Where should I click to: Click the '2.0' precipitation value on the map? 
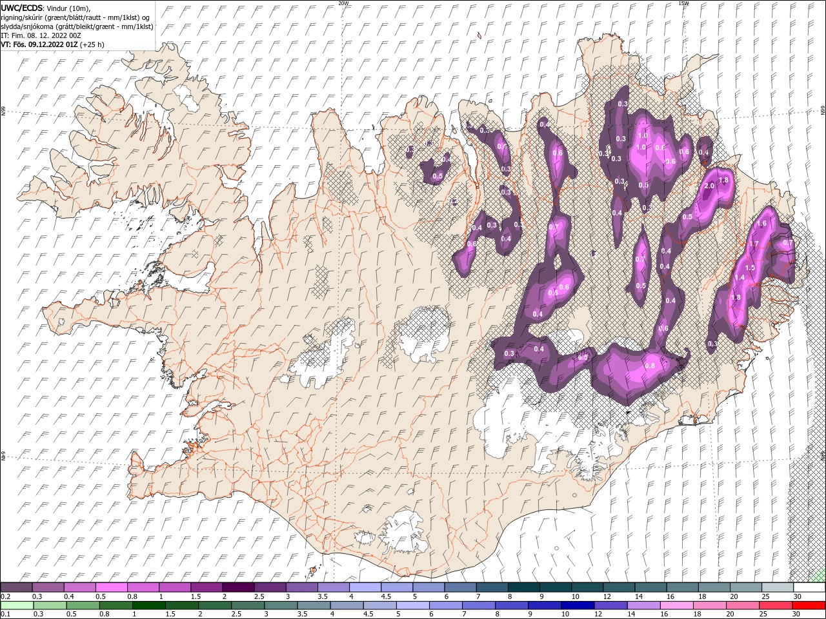click(709, 186)
